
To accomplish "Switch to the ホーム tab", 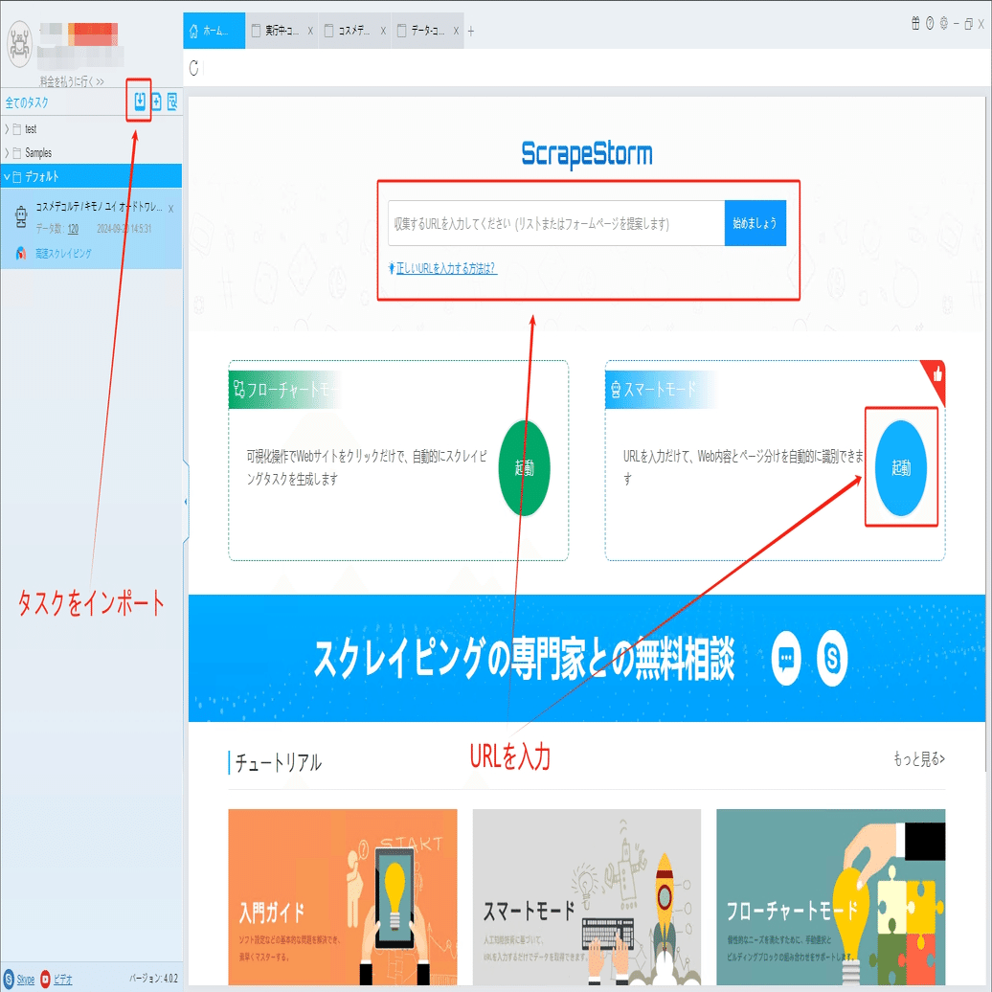I will tap(214, 31).
